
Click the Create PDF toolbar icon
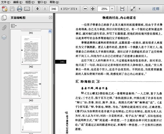5,9
